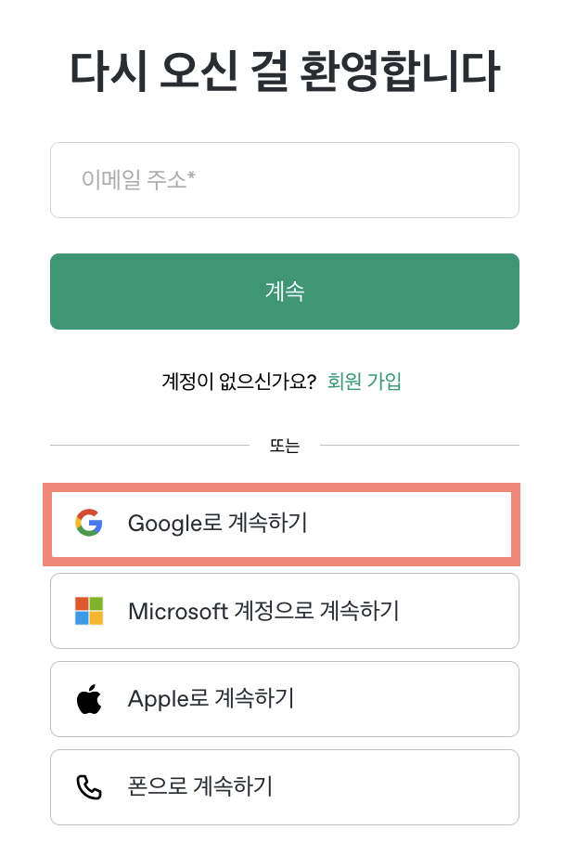Click the Google logo icon
This screenshot has width=564, height=856.
pyautogui.click(x=89, y=524)
